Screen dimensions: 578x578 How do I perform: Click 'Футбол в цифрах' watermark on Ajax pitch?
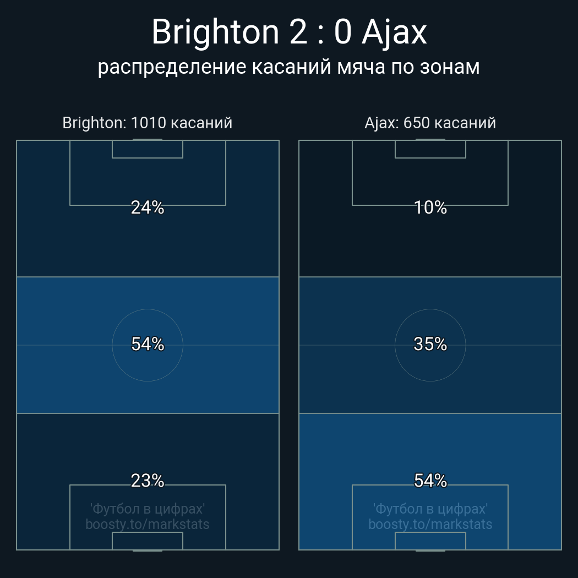click(x=430, y=509)
